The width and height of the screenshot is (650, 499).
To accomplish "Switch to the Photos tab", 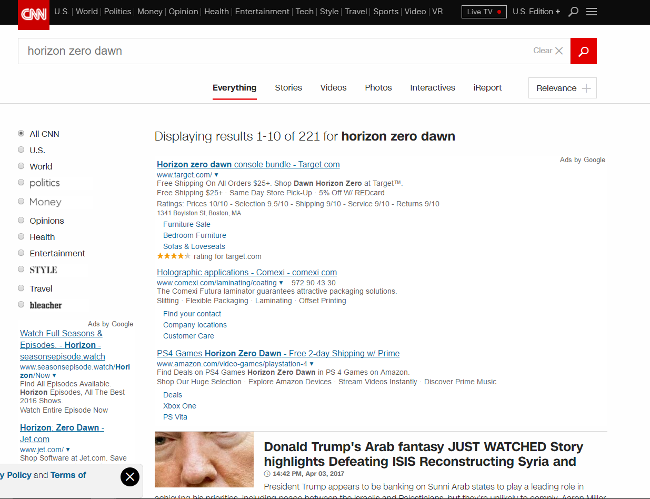I will click(x=378, y=88).
